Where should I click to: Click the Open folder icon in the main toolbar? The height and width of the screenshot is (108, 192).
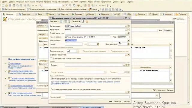click(x=6, y=5)
